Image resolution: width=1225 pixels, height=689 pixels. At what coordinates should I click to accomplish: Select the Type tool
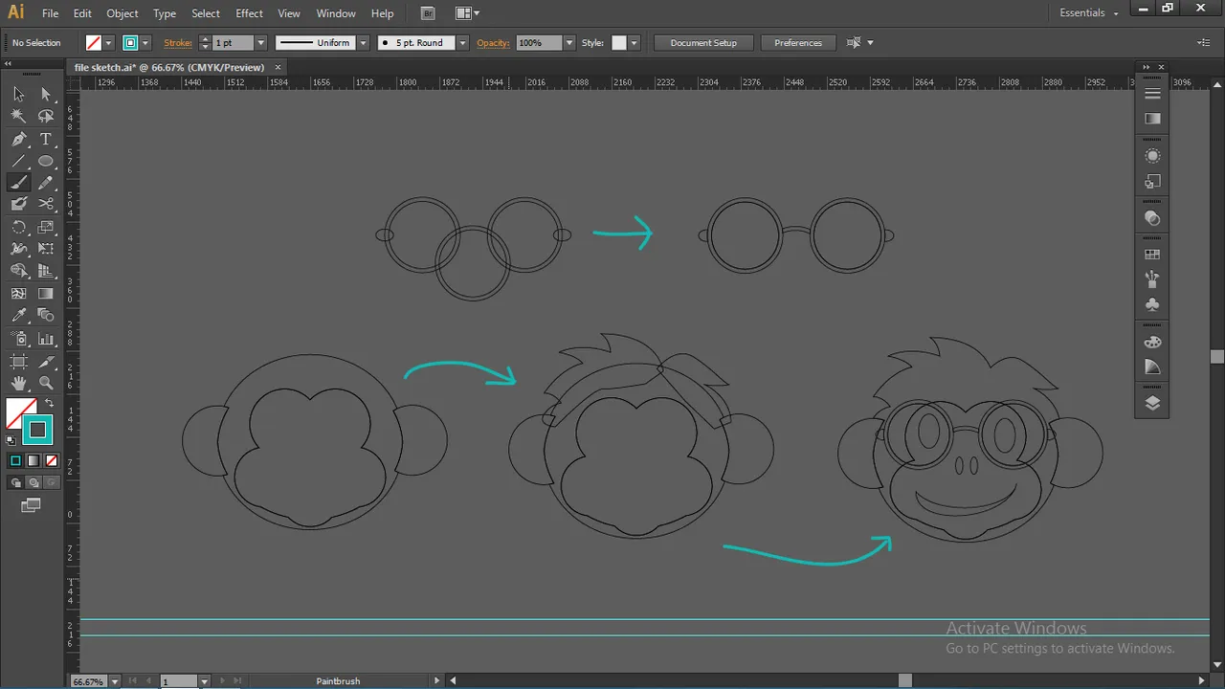coord(46,139)
